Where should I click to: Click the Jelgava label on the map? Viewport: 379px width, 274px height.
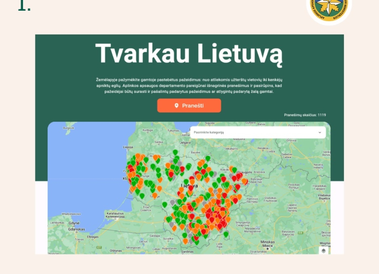tap(185, 143)
